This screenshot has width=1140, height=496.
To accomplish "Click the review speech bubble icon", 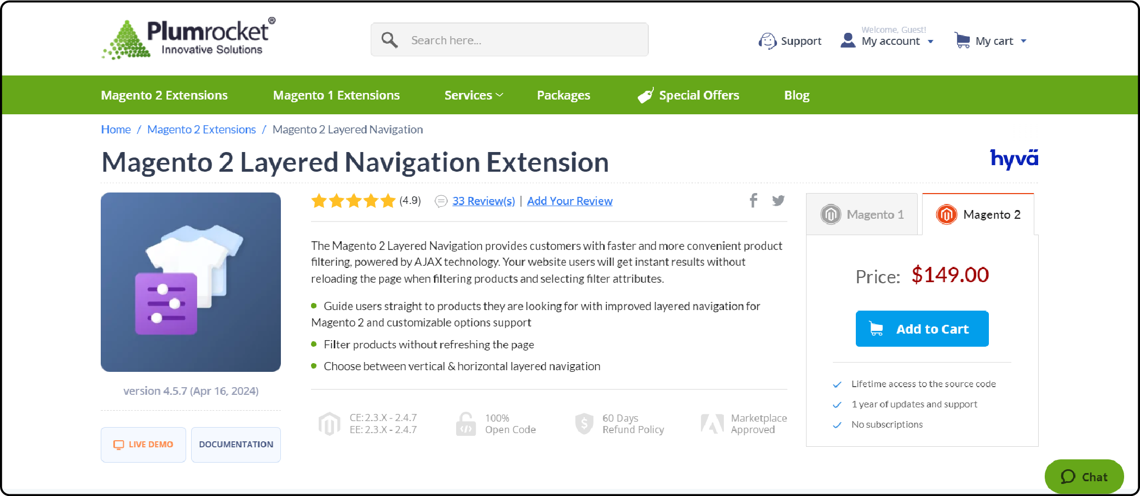I will pos(441,201).
